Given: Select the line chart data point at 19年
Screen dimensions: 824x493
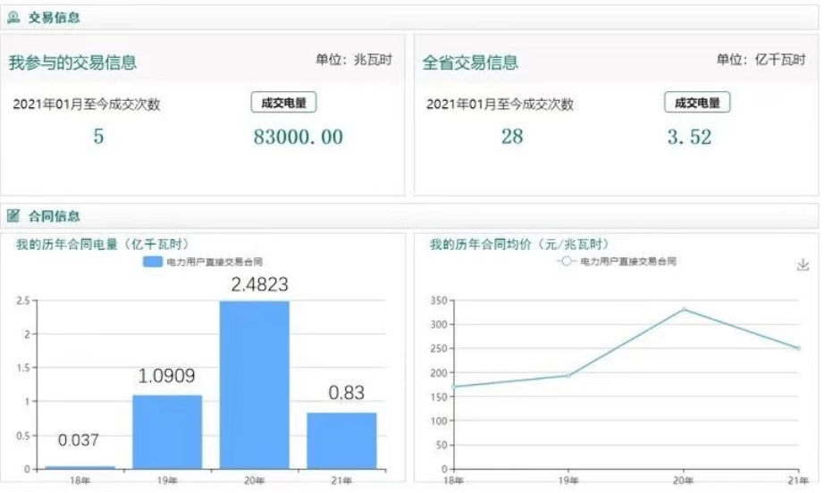Looking at the screenshot, I should point(568,375).
